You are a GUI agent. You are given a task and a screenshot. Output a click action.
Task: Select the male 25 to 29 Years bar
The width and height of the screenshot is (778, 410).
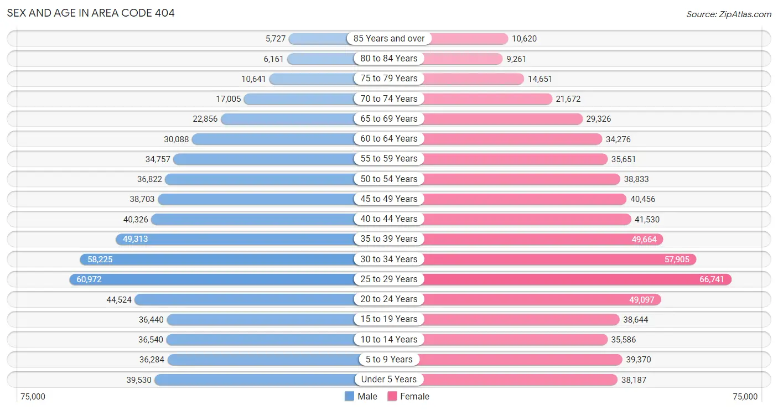click(x=212, y=279)
